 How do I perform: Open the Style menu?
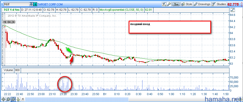pos(187,4)
